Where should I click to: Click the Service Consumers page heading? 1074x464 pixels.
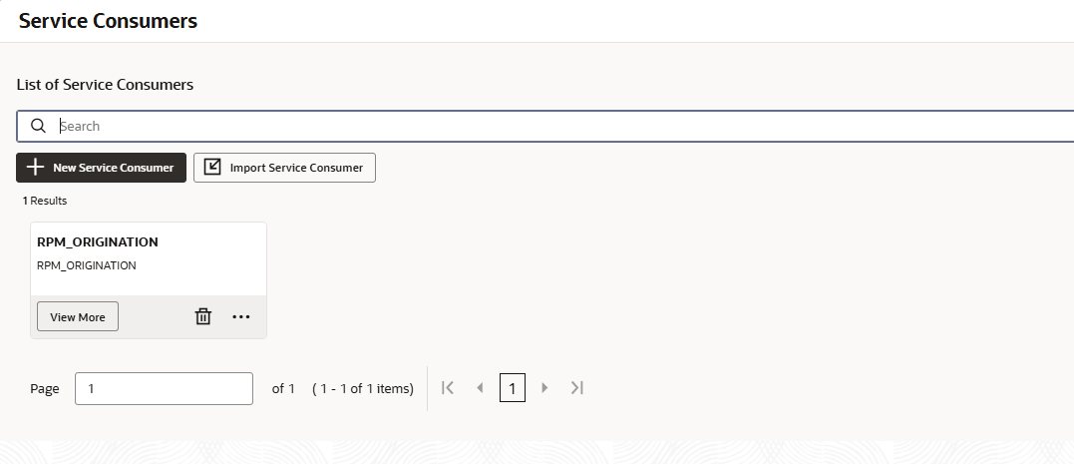(x=108, y=21)
